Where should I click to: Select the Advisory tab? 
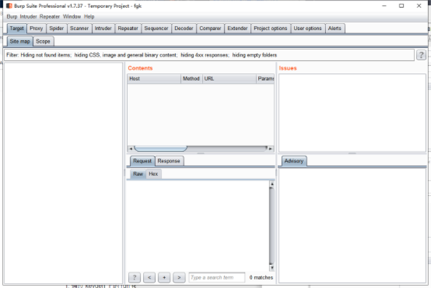(x=294, y=161)
